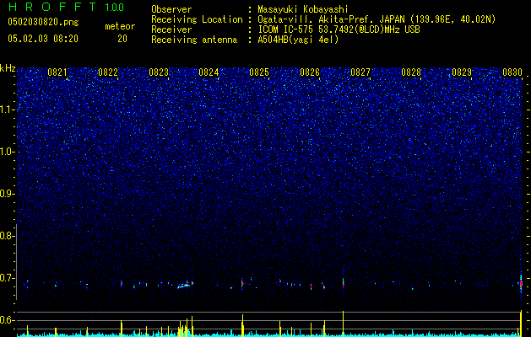Screen dimensions: 531x337
Task: Select receiver text ICOM IC-575 53.7492 MHz USB
Action: coord(339,29)
